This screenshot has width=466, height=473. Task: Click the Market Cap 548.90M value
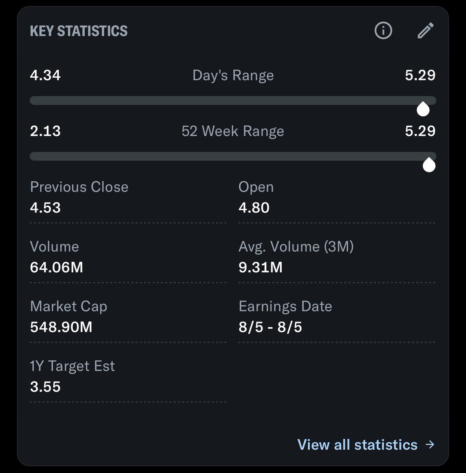61,327
